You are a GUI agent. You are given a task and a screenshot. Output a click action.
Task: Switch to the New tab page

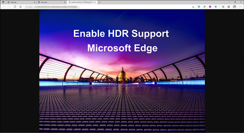52,2
